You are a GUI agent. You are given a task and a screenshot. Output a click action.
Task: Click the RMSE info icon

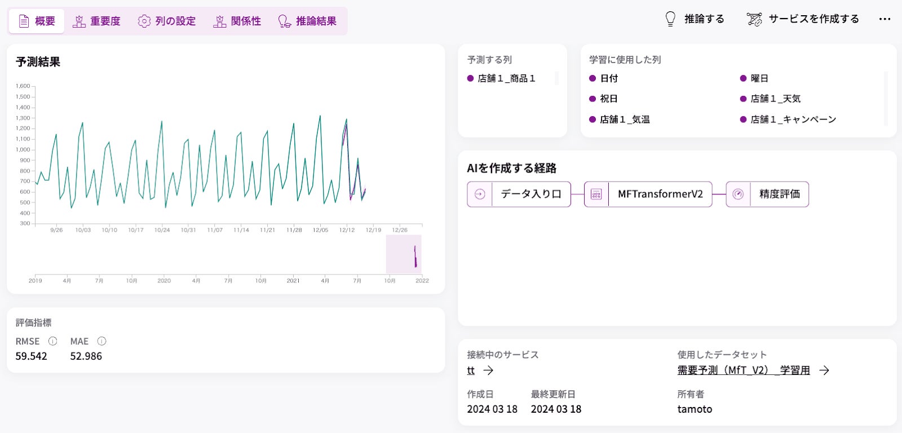tap(52, 341)
